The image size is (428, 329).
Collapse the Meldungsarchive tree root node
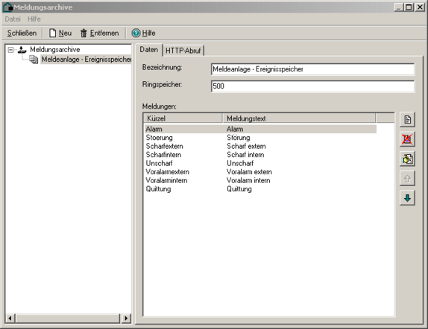click(x=10, y=50)
